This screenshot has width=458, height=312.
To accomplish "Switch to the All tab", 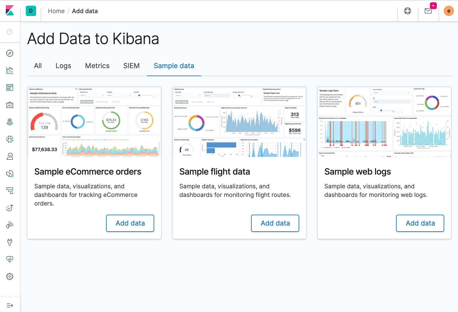I will (x=38, y=66).
